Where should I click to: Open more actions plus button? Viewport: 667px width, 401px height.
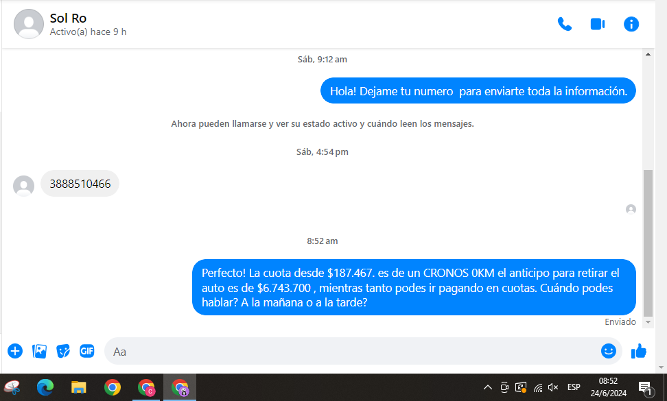[x=15, y=352]
